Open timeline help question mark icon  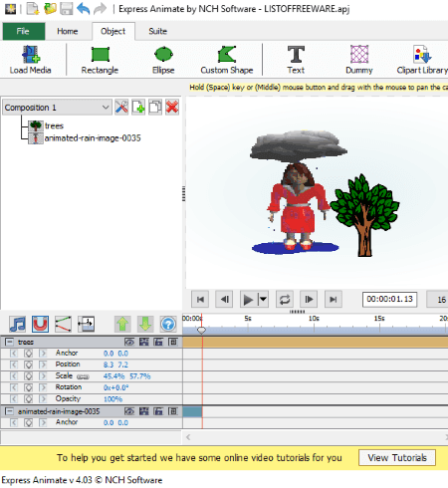tap(168, 324)
